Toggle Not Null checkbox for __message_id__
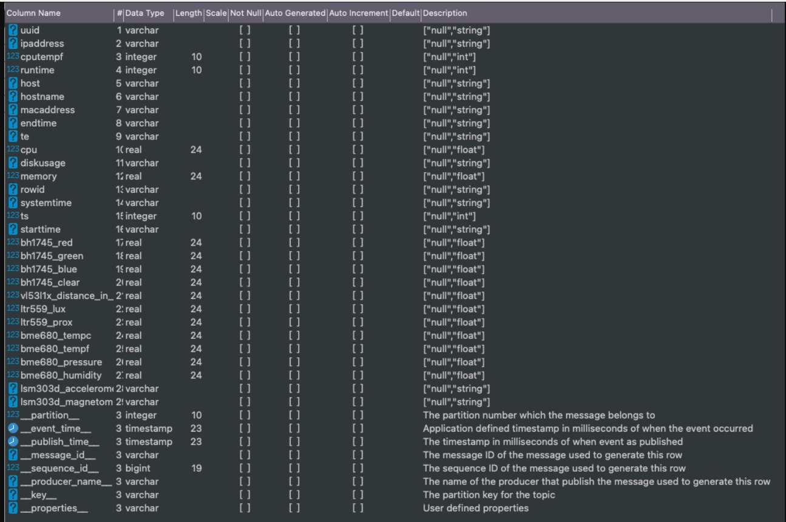The width and height of the screenshot is (786, 522). point(245,455)
